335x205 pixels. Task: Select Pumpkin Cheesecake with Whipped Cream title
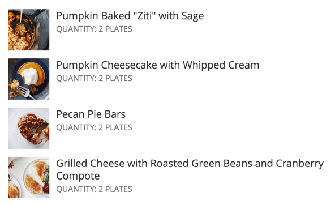158,65
